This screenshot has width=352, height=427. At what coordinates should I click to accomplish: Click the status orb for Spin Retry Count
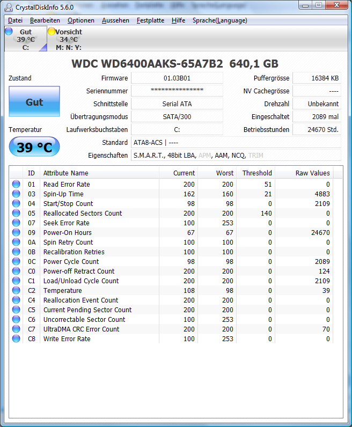16,242
